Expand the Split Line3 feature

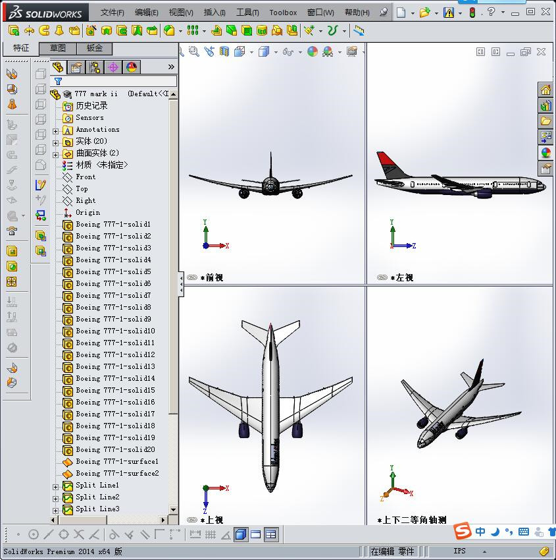point(56,511)
